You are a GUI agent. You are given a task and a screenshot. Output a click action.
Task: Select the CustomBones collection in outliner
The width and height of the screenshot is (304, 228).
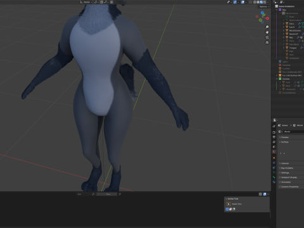pos(289,92)
